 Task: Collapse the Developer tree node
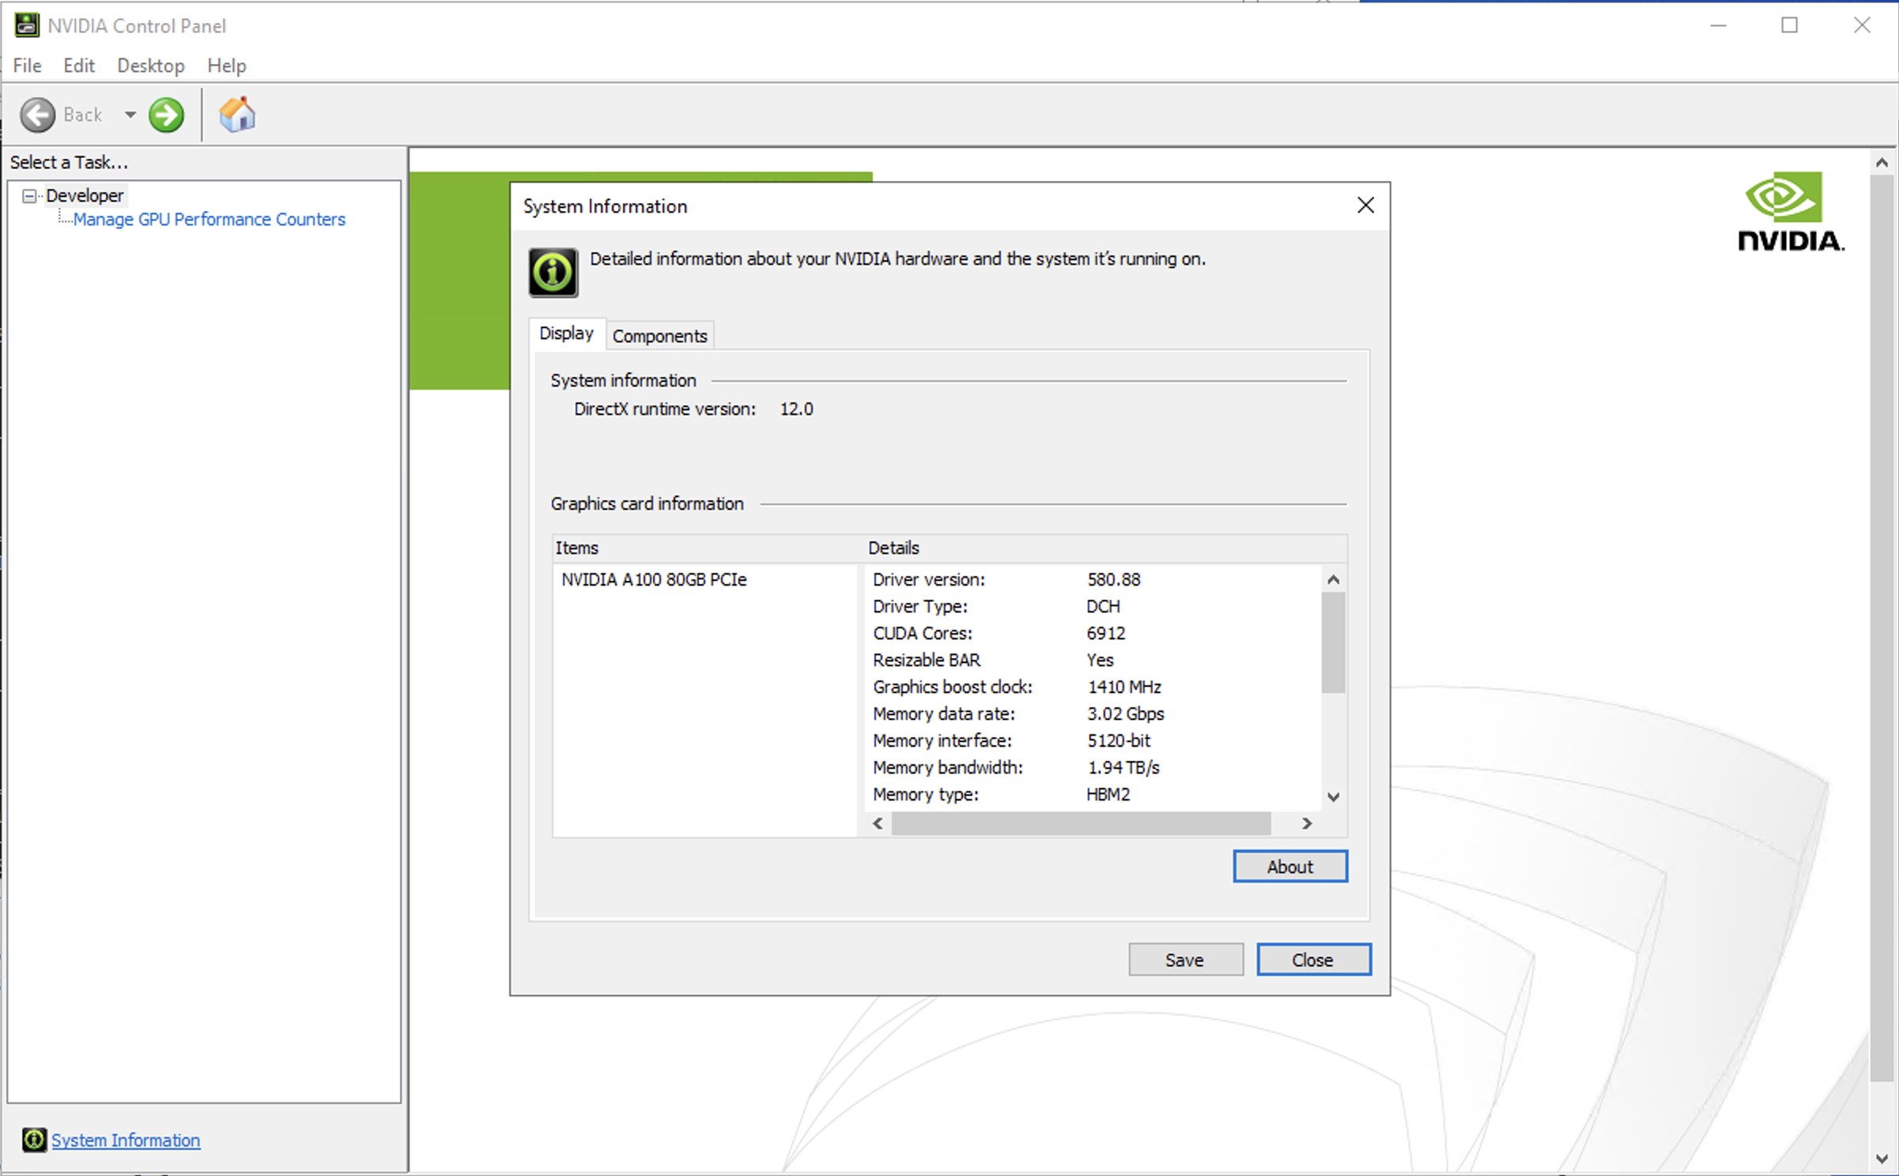tap(29, 196)
